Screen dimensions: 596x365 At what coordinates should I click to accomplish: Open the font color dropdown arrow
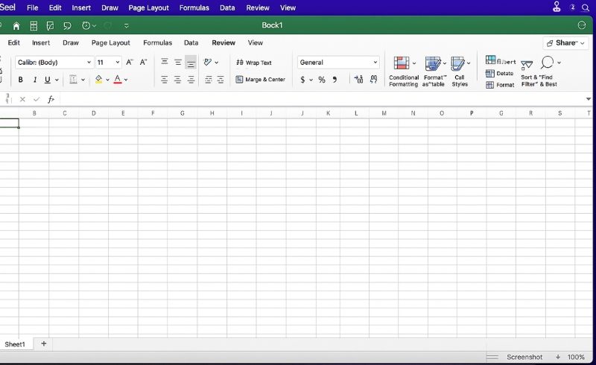pyautogui.click(x=126, y=80)
